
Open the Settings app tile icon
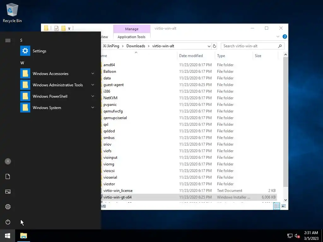click(25, 51)
